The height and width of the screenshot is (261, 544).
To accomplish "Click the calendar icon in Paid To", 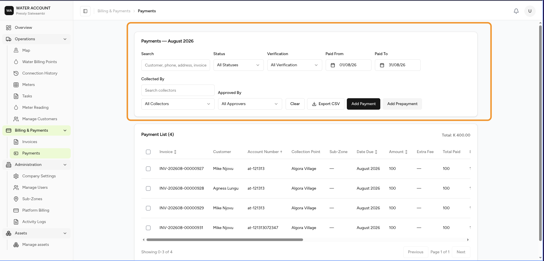I will click(382, 65).
